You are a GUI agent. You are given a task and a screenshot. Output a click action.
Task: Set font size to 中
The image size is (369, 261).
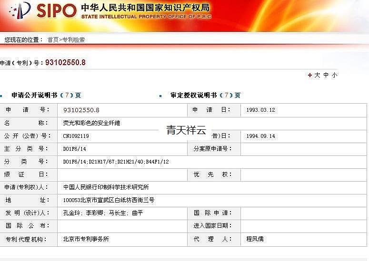point(326,75)
